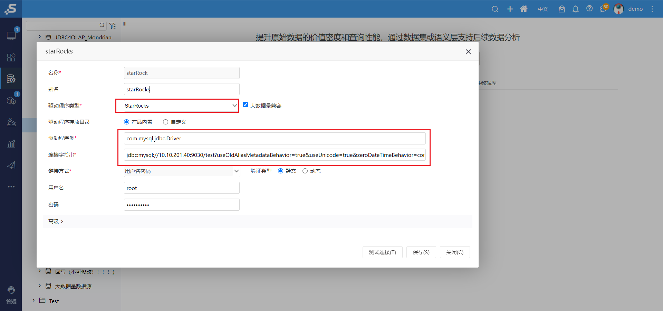The width and height of the screenshot is (663, 311).
Task: Open the 链接方式 用户名密码 dropdown
Action: pyautogui.click(x=182, y=171)
